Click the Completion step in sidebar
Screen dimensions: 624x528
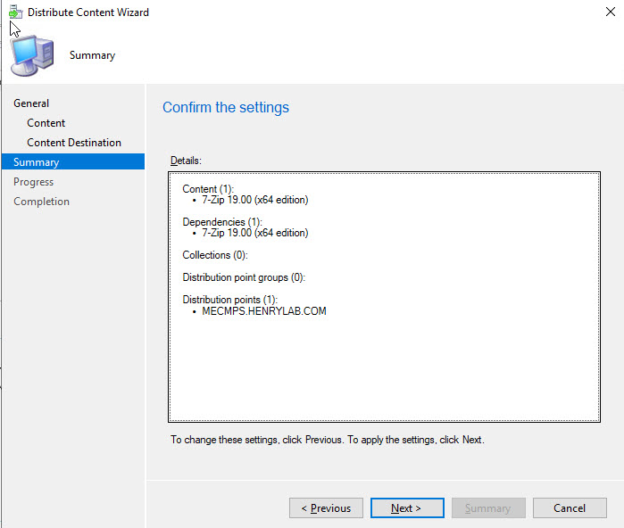pos(41,202)
